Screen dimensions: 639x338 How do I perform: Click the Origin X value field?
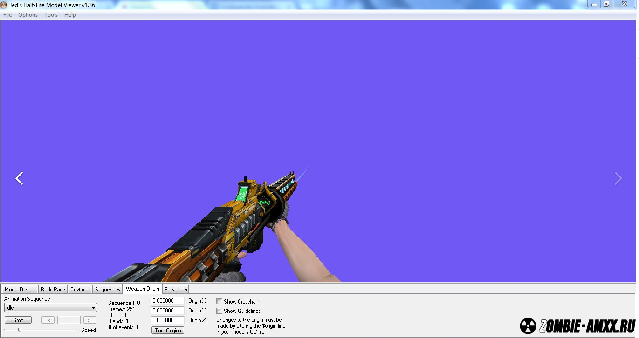(167, 301)
